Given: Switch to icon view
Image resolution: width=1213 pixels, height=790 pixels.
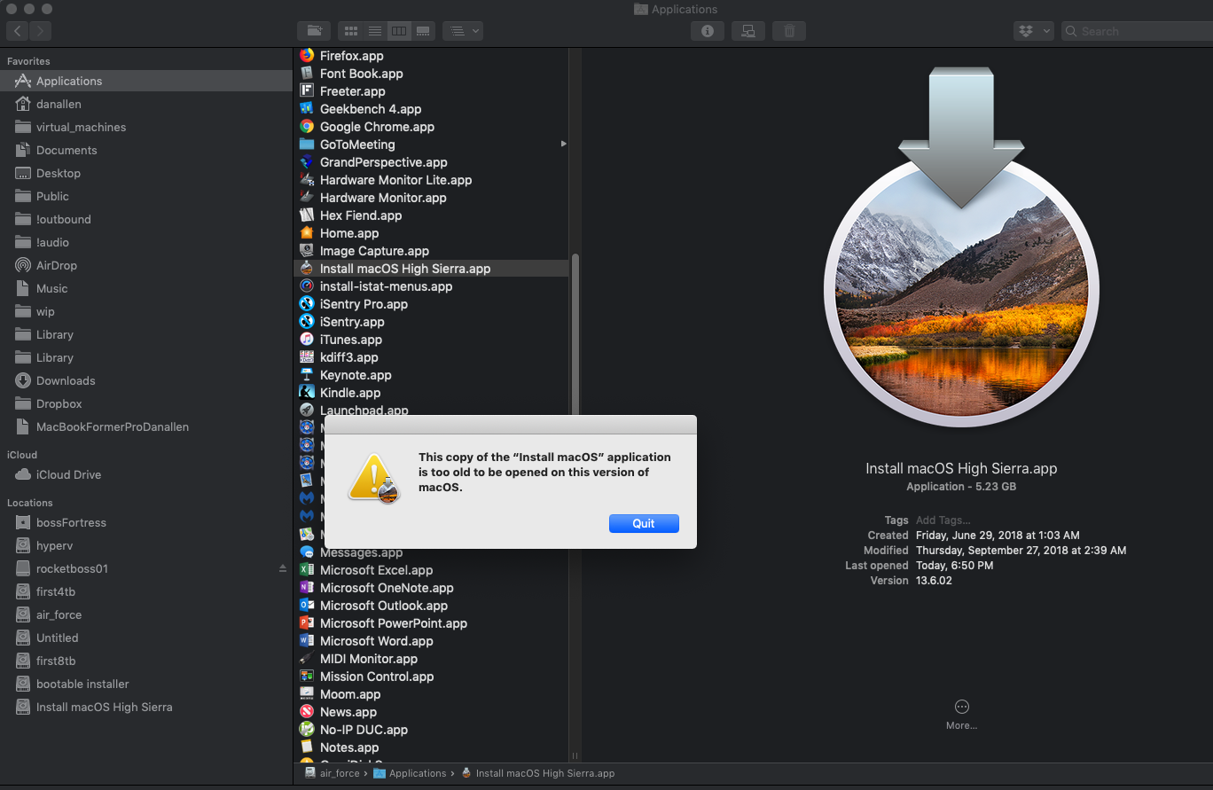Looking at the screenshot, I should coord(351,31).
